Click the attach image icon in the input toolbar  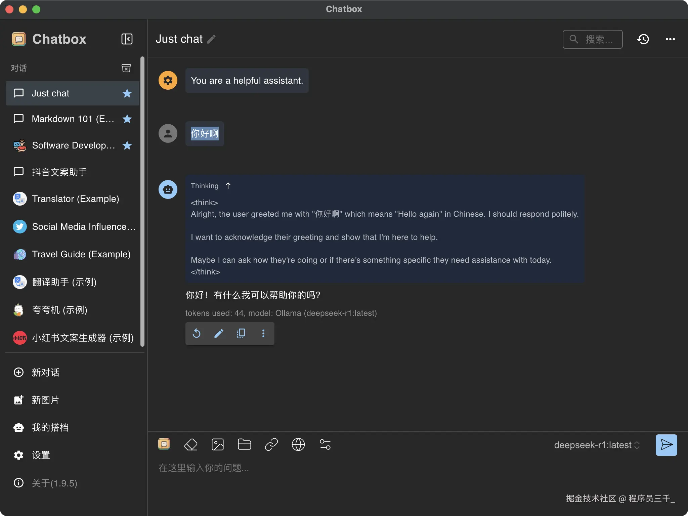[x=218, y=444]
